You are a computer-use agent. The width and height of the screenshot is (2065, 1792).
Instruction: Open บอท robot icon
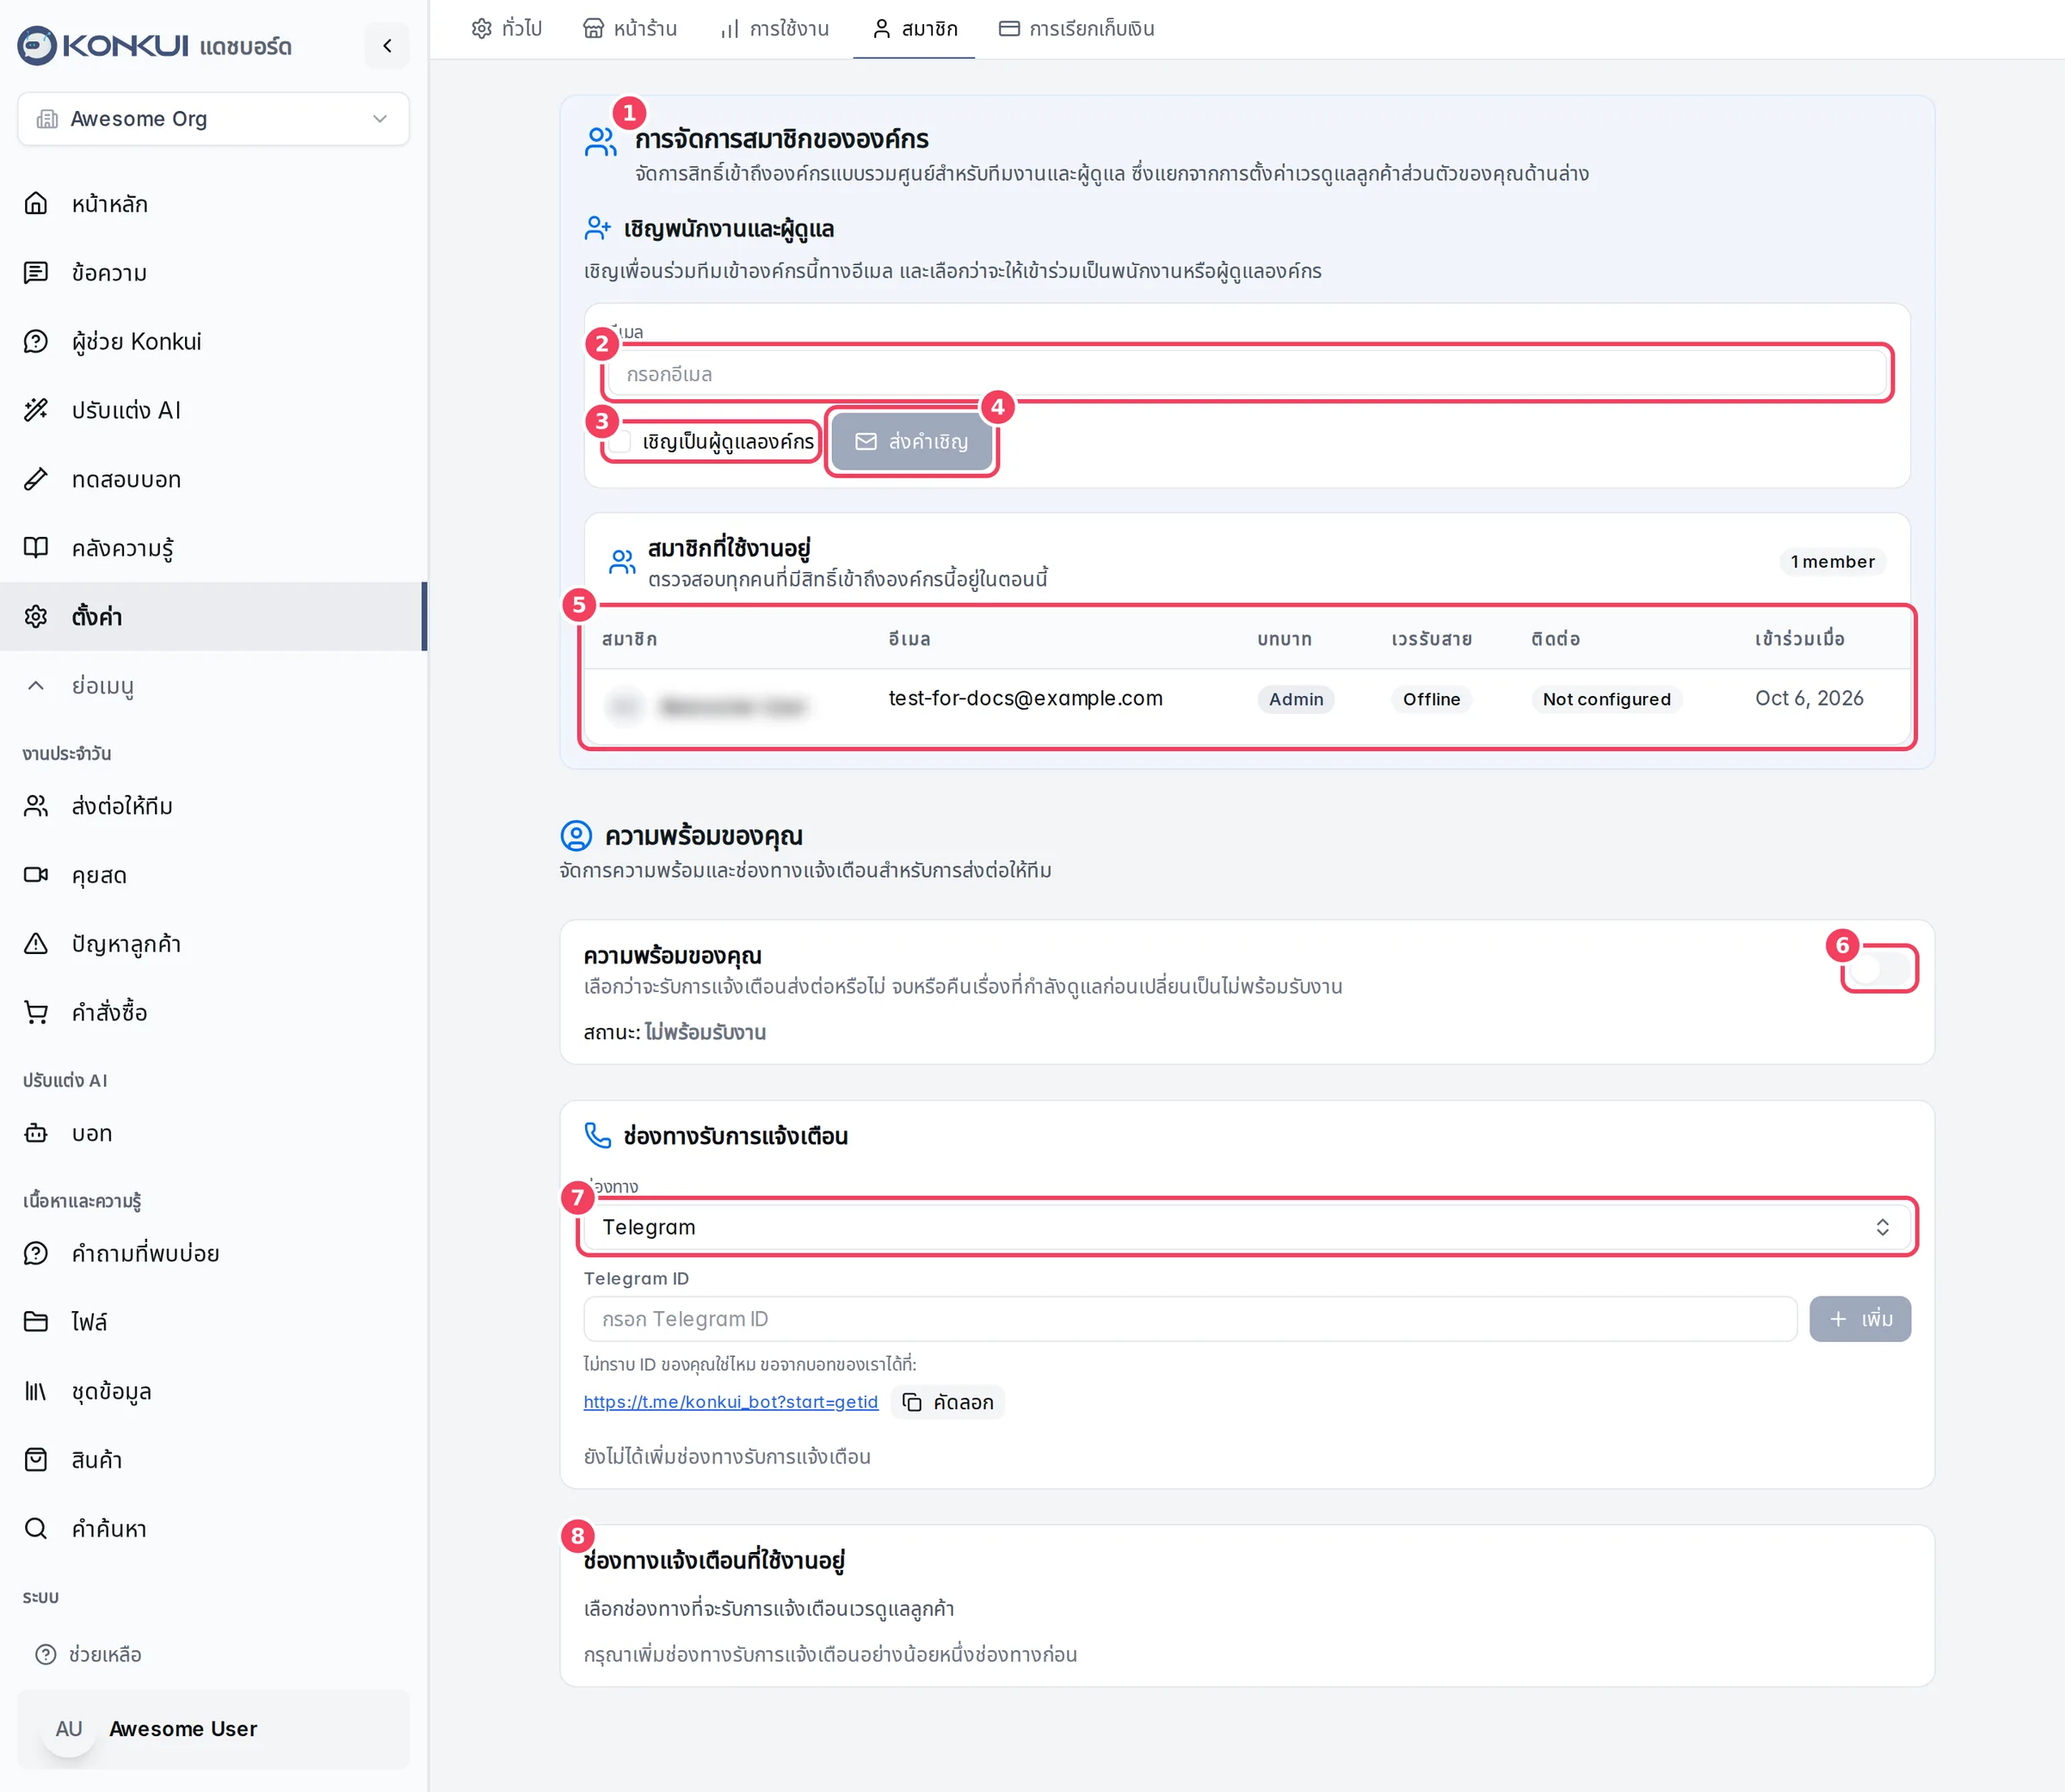[x=36, y=1133]
